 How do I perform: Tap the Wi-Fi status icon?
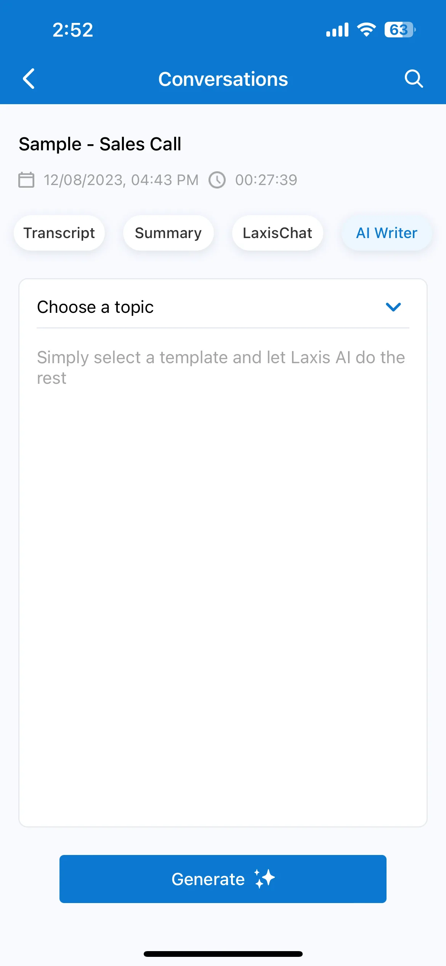366,30
